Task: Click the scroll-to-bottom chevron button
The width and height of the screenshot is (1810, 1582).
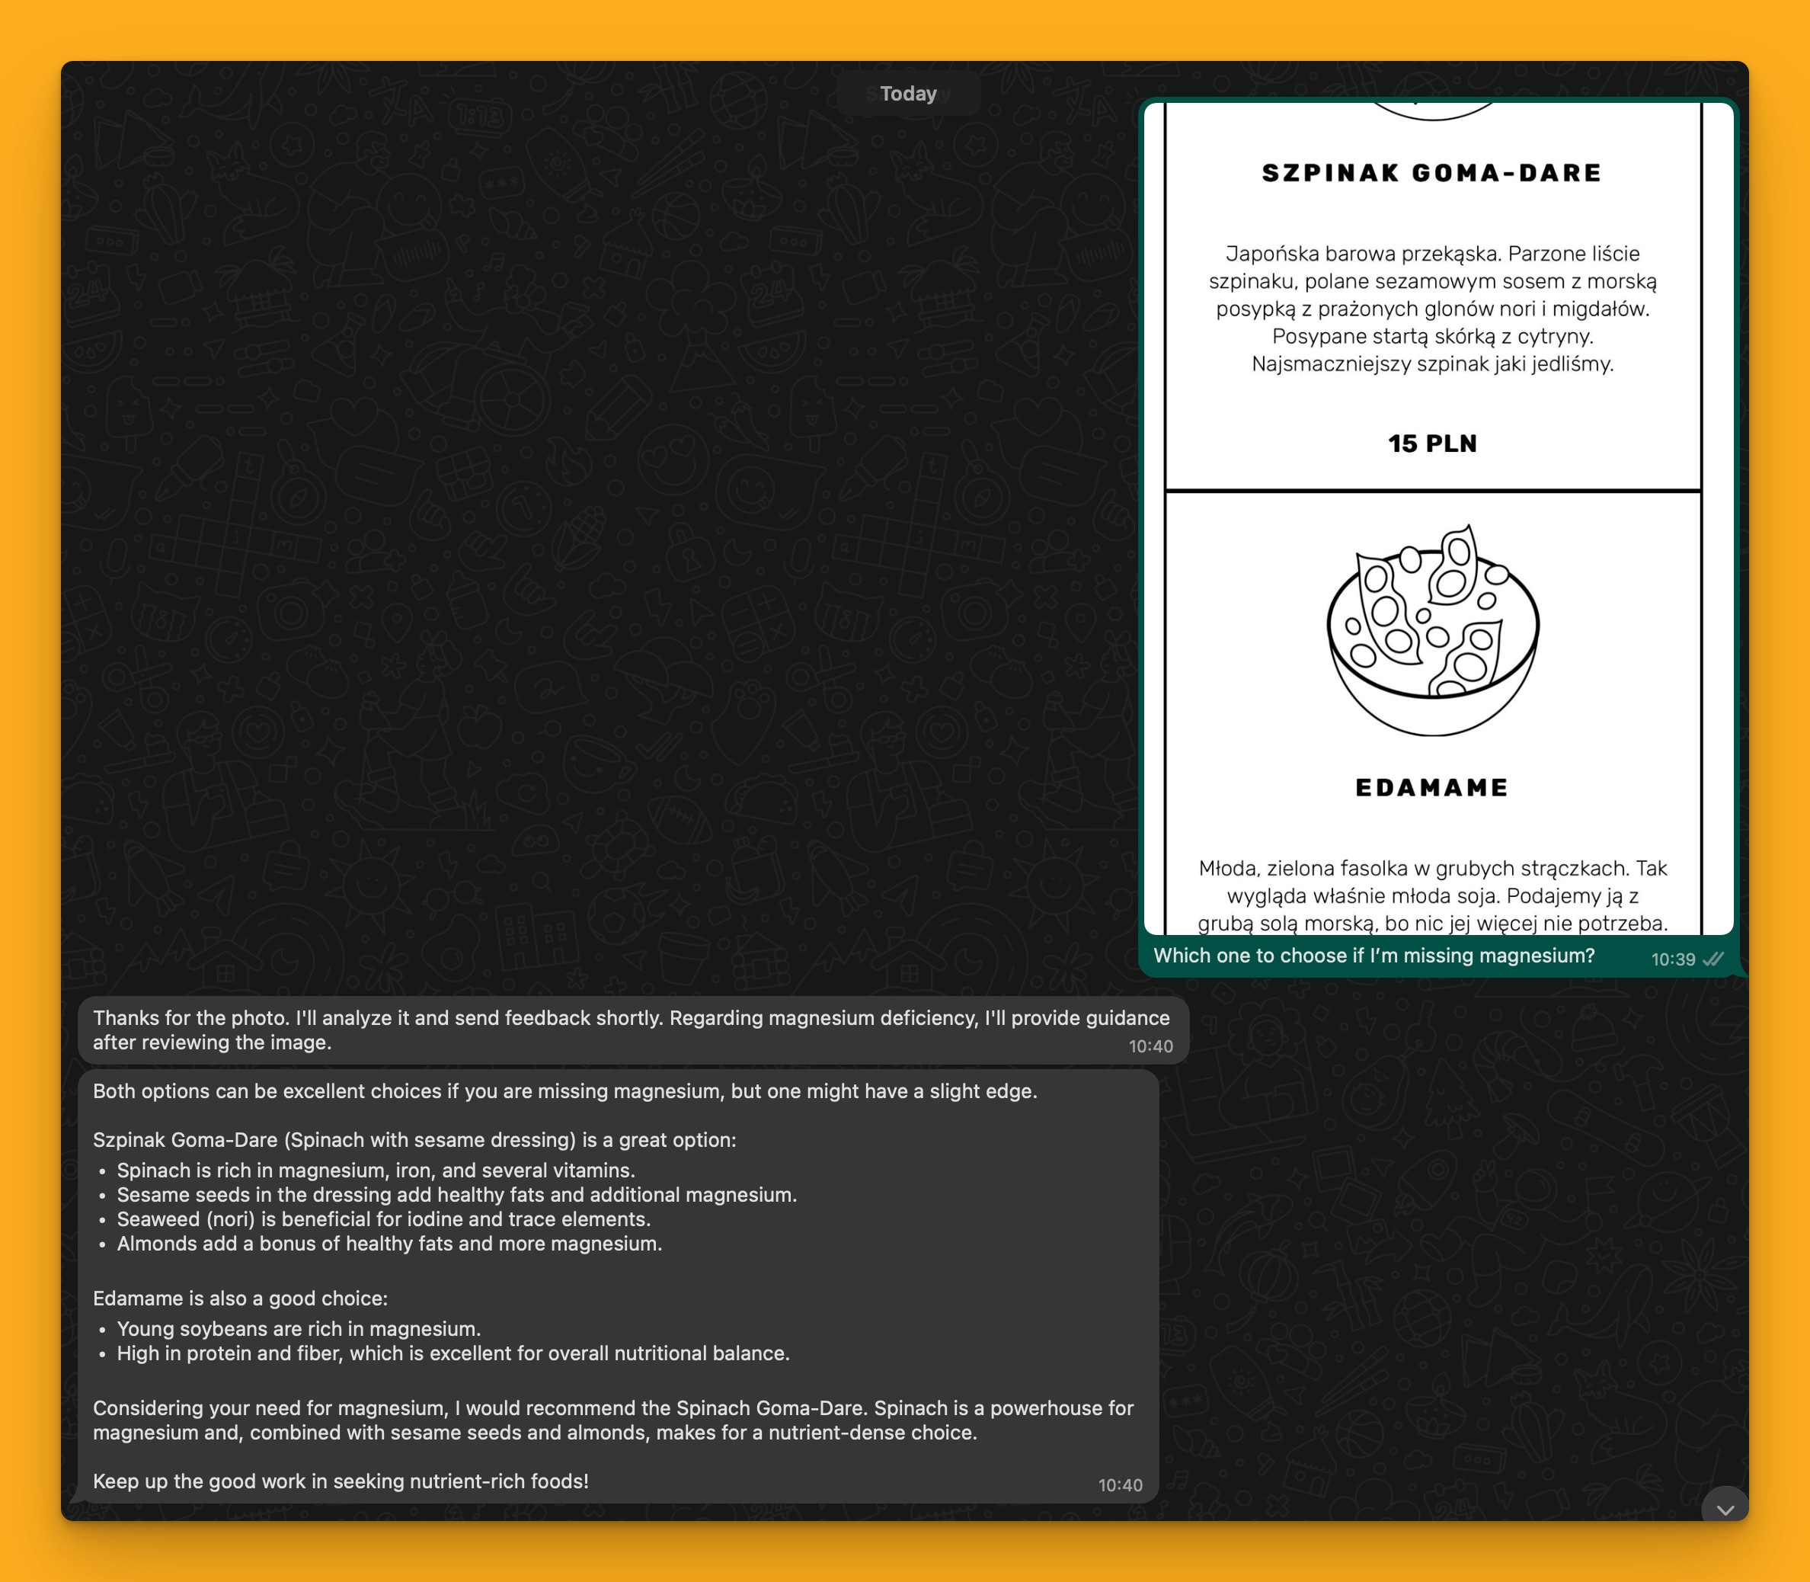Action: [1725, 1509]
